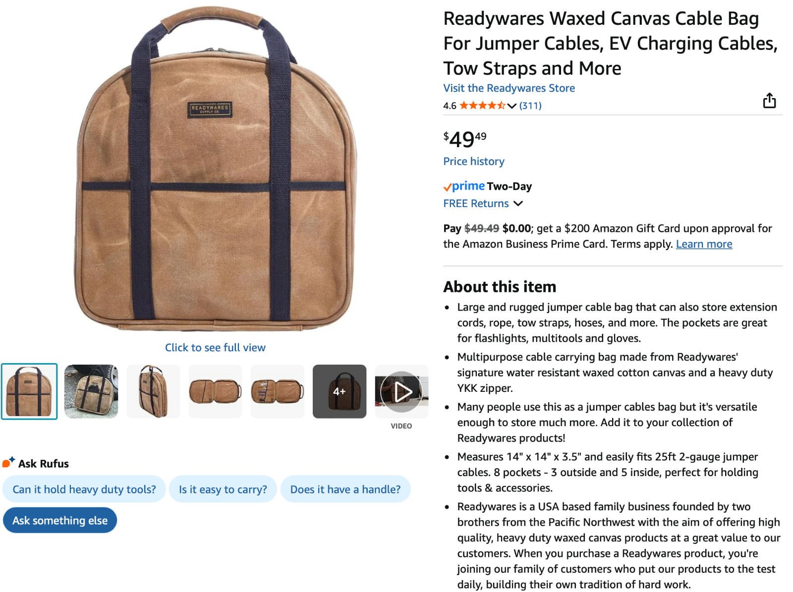Expand the FREE Returns details
The width and height of the screenshot is (793, 592).
coord(483,204)
